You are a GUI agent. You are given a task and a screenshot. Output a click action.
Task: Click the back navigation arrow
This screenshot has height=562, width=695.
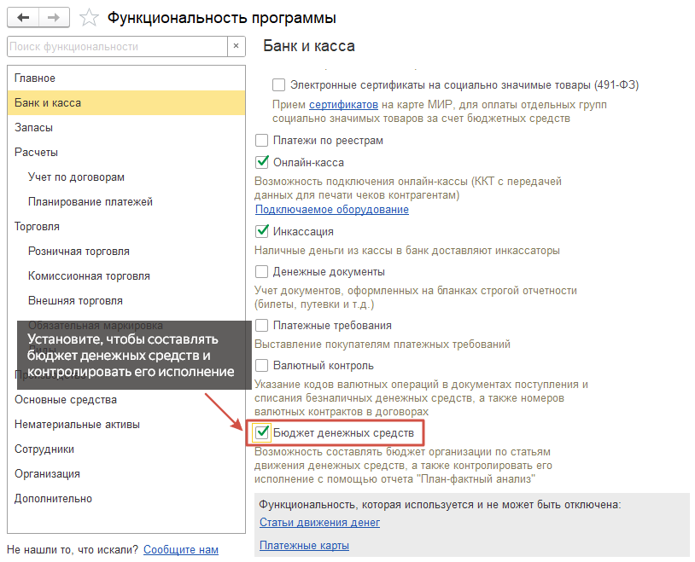23,18
